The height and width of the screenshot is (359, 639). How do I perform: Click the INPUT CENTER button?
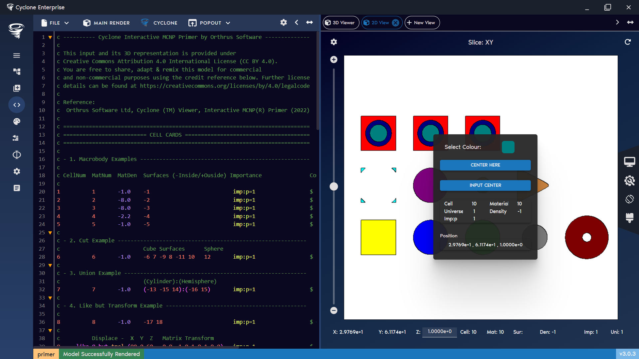(x=485, y=185)
